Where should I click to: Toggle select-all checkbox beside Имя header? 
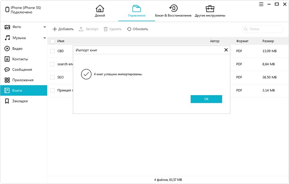(52, 41)
